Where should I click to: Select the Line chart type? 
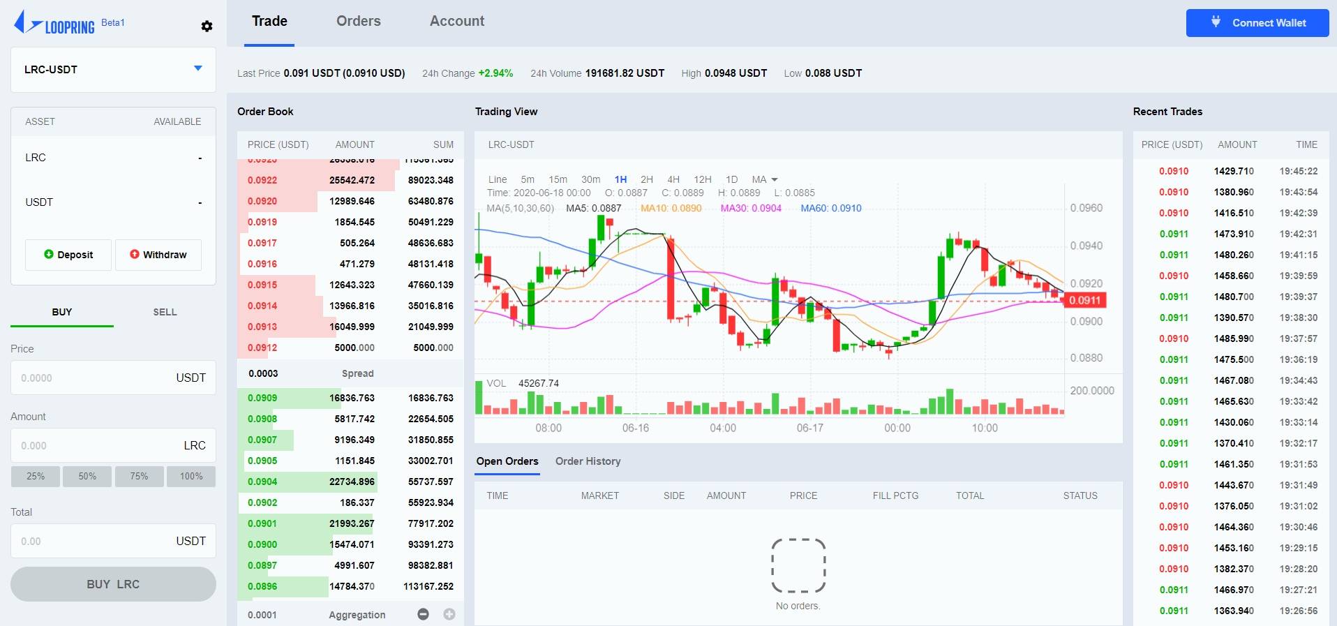pos(498,179)
